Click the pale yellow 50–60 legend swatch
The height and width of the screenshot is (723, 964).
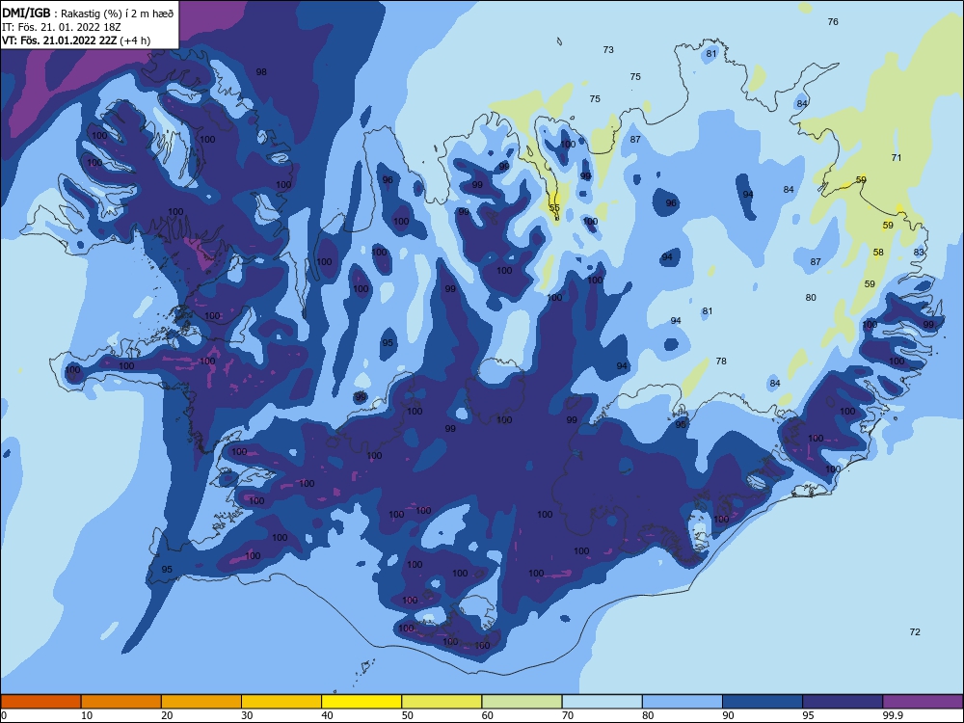tap(442, 702)
